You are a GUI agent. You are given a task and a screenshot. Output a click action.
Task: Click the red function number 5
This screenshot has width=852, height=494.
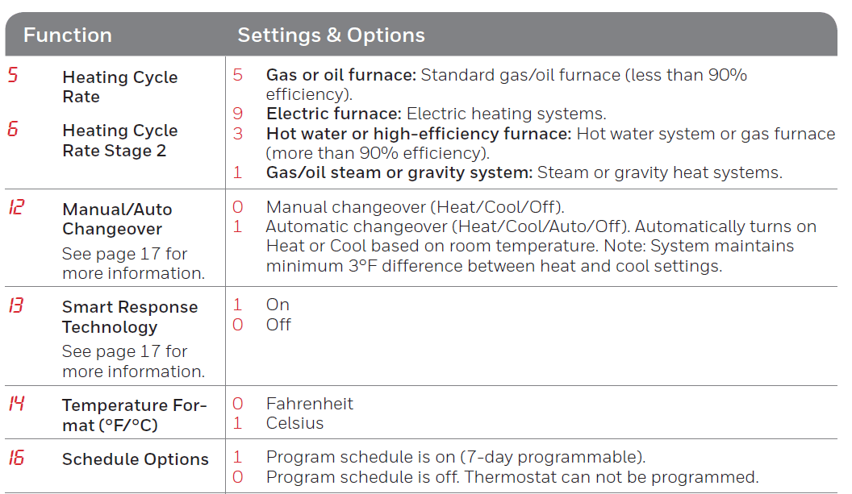click(x=13, y=76)
